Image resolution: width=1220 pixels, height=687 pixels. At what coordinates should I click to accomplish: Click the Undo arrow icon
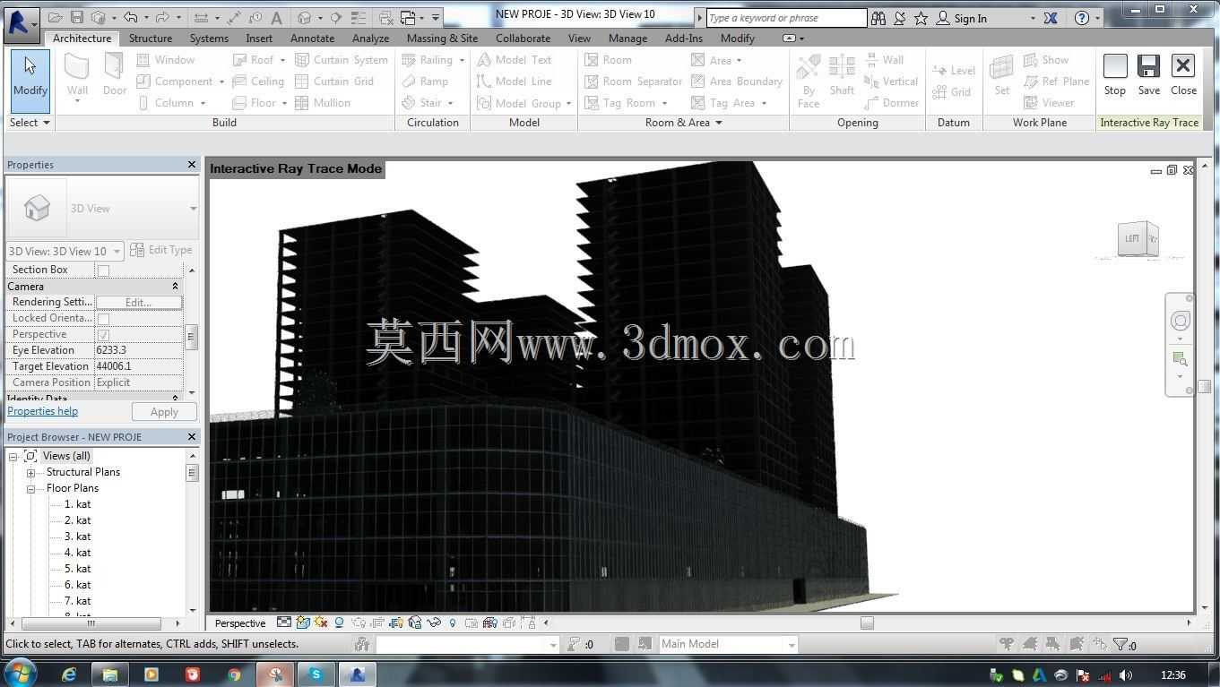[x=131, y=17]
